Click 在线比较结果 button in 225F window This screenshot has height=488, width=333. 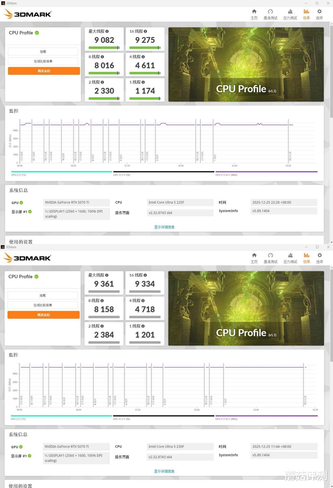[x=43, y=61]
